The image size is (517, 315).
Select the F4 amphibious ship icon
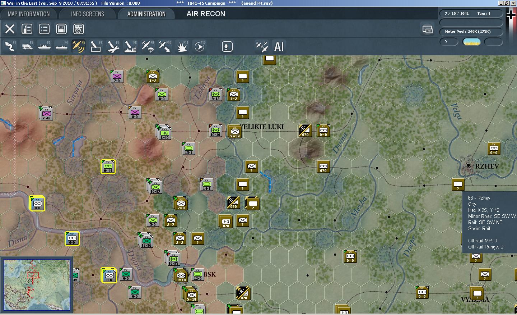61,46
